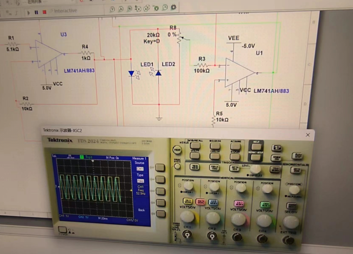Click the EXT TRIG input connector
The height and width of the screenshot is (254, 353).
click(288, 240)
